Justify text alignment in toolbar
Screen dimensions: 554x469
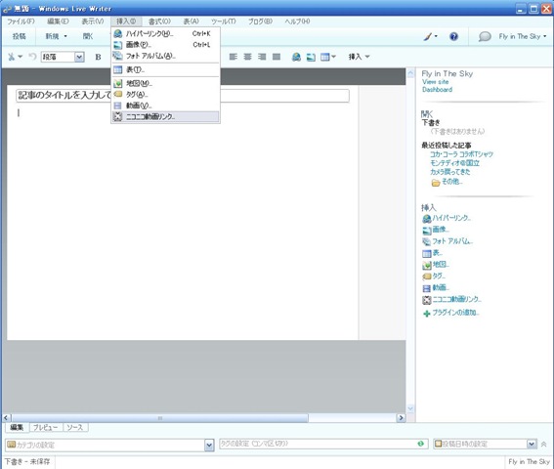point(277,57)
